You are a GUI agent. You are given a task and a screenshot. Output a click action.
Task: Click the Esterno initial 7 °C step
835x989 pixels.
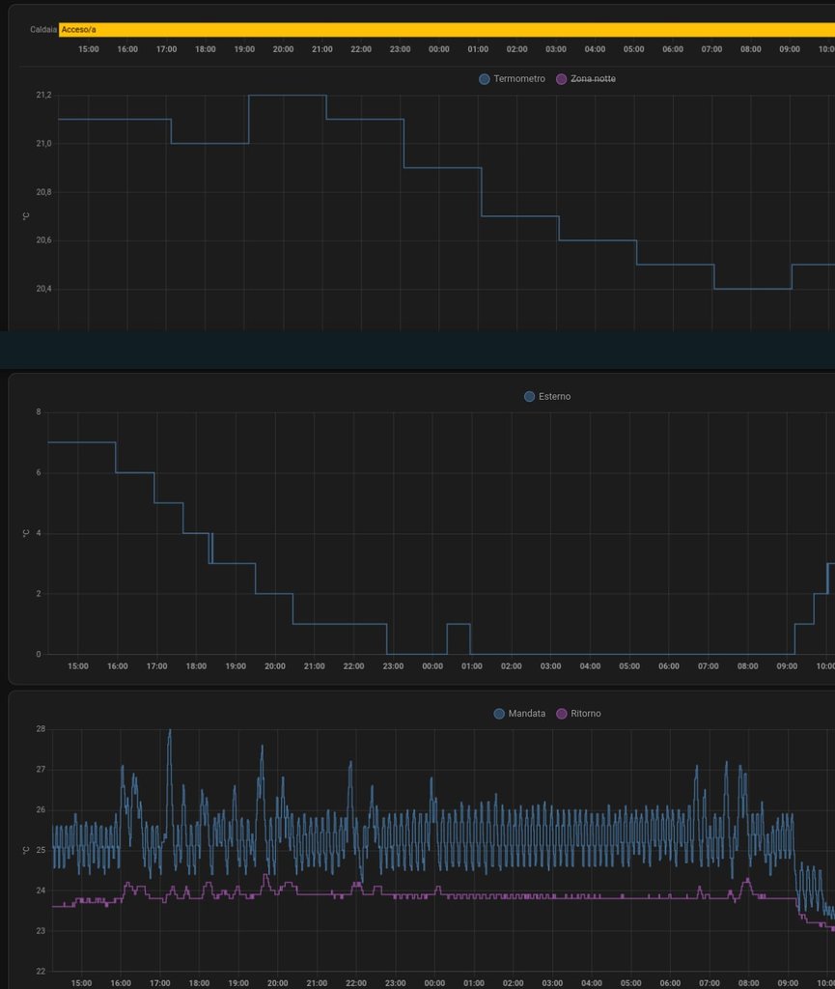(x=82, y=442)
